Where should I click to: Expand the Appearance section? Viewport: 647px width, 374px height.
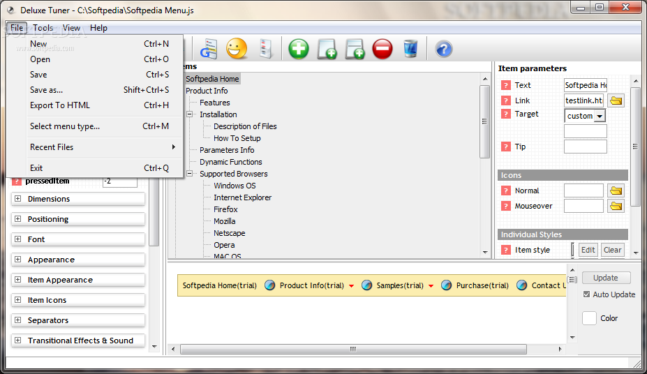coord(17,260)
